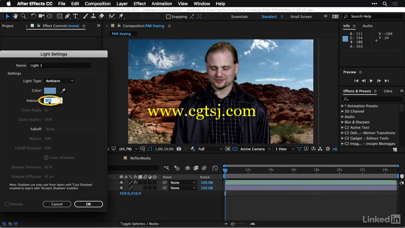
Task: Select the Puppet Pin tool
Action: pos(121,16)
